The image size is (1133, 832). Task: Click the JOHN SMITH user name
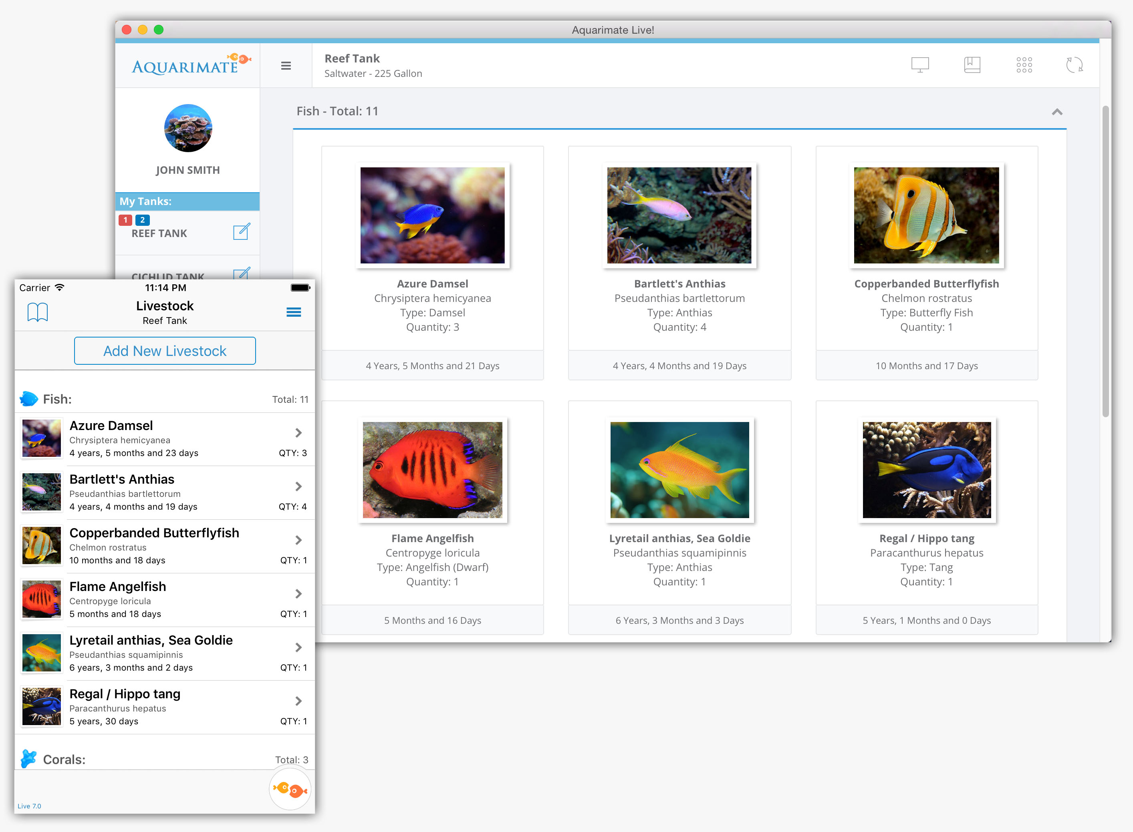[x=187, y=170]
